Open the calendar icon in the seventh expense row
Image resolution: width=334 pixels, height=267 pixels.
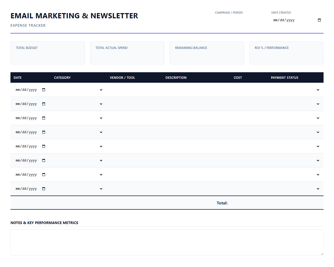click(44, 175)
